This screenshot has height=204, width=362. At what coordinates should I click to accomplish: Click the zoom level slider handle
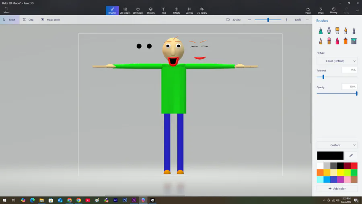(268, 20)
